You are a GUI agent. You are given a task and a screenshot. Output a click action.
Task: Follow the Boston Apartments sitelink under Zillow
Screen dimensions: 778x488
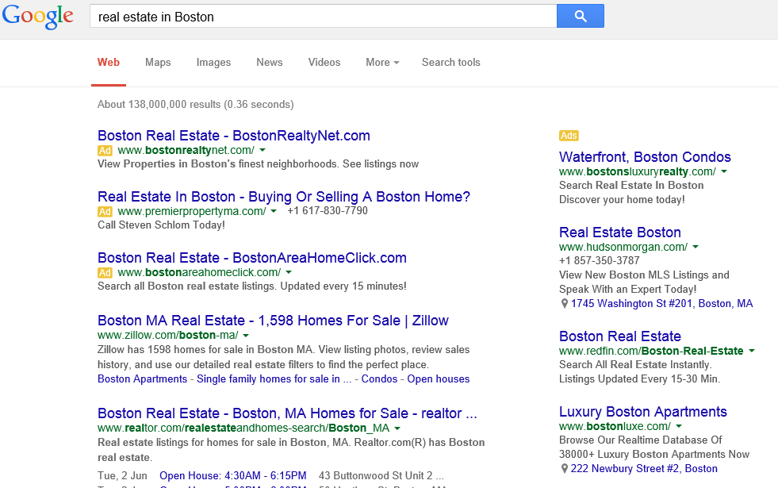tap(143, 378)
